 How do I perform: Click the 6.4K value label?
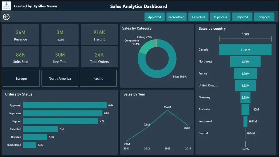111,105
